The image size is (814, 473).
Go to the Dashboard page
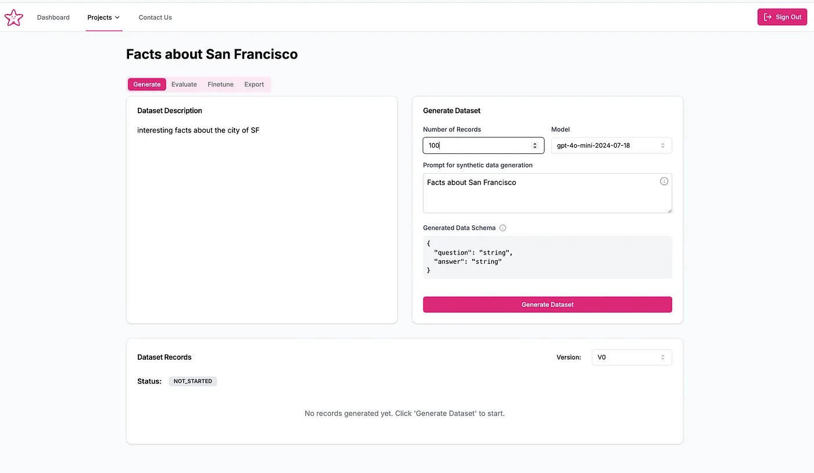pyautogui.click(x=53, y=17)
